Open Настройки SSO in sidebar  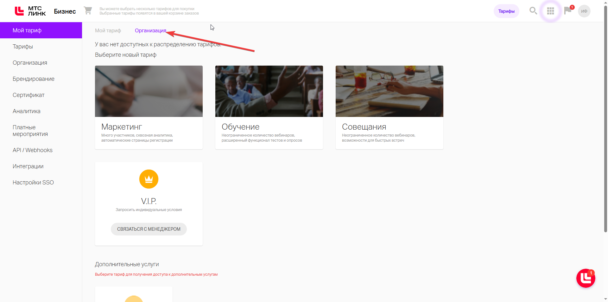click(x=41, y=183)
